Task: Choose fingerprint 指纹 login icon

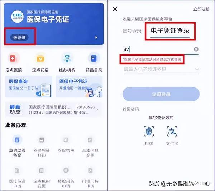Action: [149, 132]
